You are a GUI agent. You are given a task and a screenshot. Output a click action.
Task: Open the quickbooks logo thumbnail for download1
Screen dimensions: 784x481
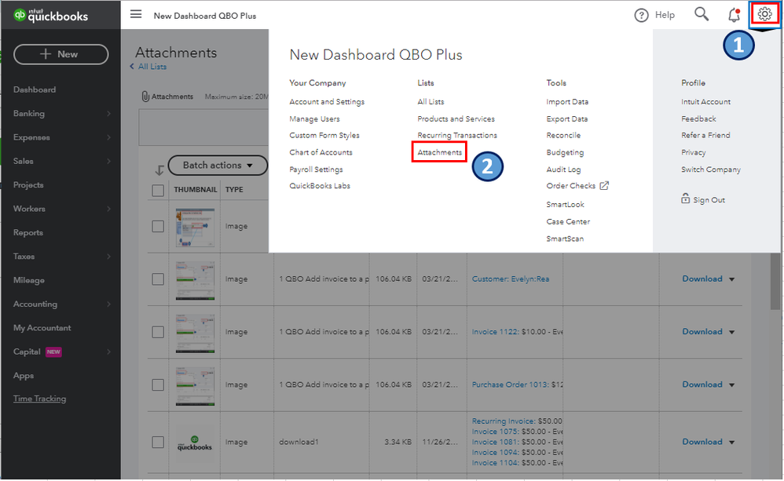click(195, 442)
